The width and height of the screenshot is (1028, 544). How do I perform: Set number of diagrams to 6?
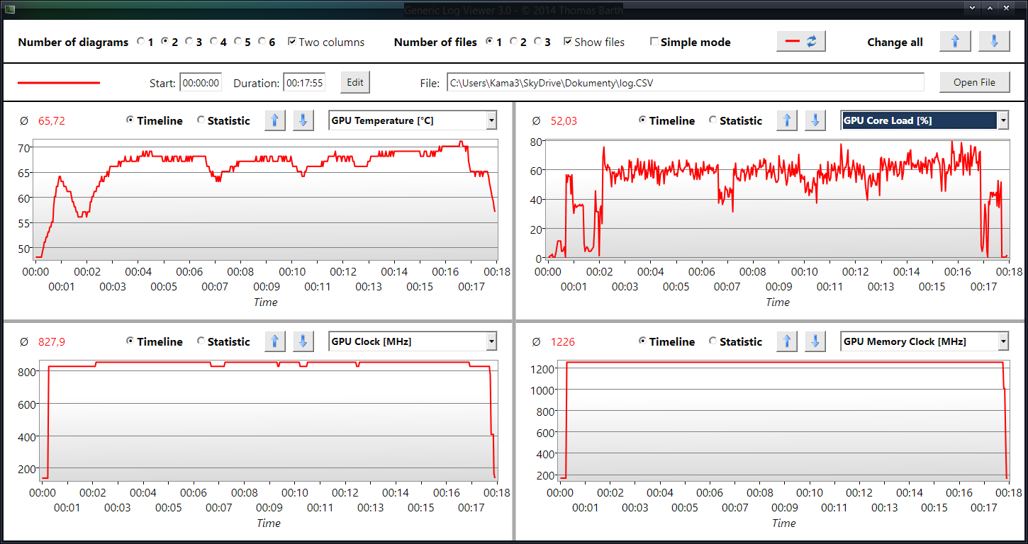point(262,42)
